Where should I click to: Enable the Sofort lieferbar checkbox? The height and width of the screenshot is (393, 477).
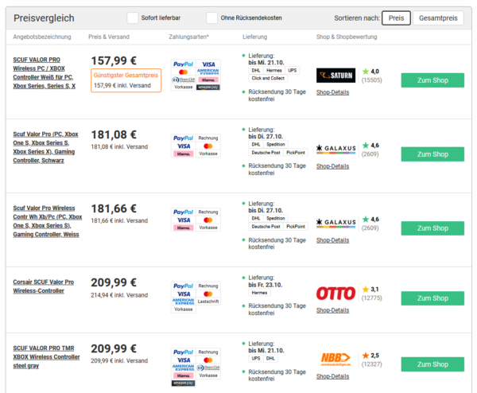coord(133,18)
